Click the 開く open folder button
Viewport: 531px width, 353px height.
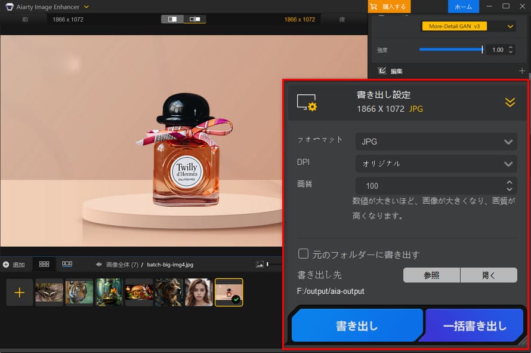pos(489,275)
